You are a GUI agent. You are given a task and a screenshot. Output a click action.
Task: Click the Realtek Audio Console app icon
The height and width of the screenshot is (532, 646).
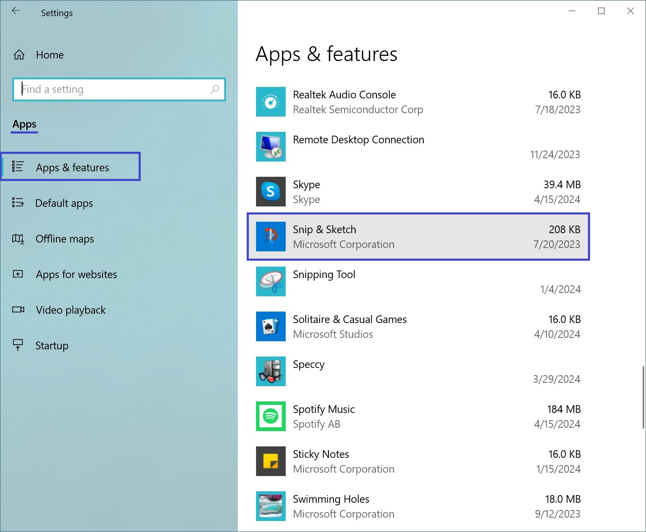[x=270, y=102]
